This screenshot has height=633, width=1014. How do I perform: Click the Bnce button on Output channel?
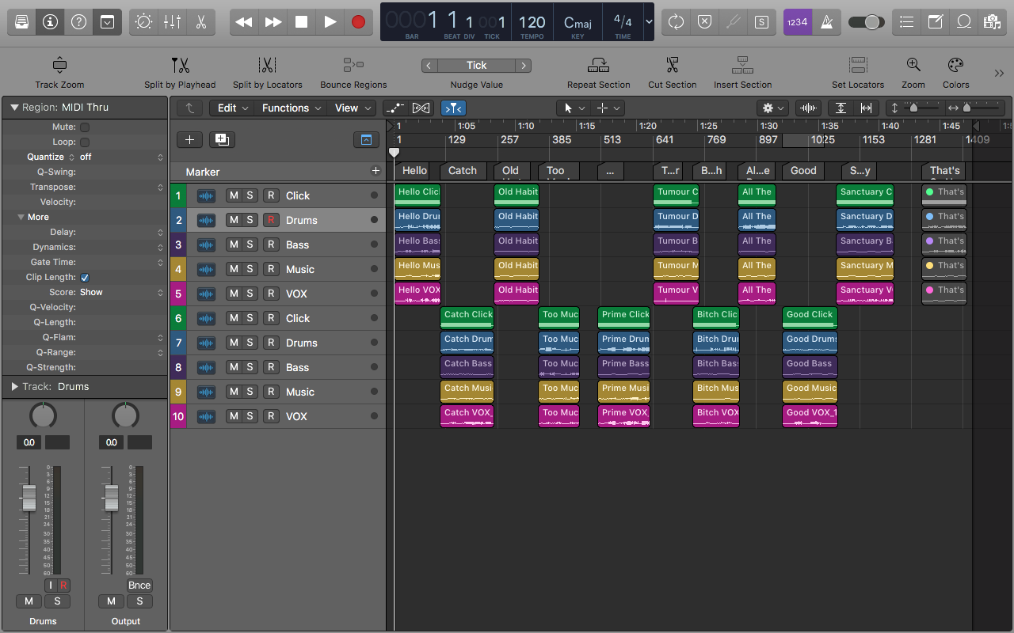point(139,586)
